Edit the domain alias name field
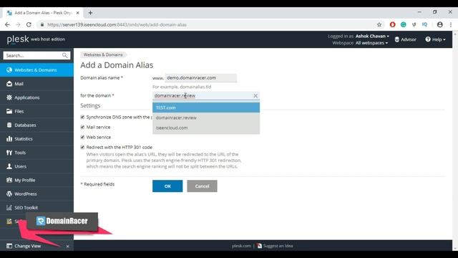 [x=200, y=78]
